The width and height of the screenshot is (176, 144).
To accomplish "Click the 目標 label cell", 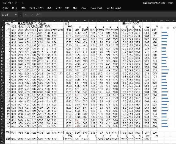I will [8, 139].
